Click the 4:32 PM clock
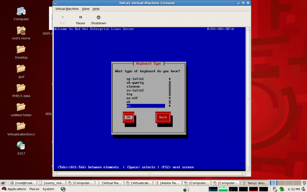 coord(294,189)
